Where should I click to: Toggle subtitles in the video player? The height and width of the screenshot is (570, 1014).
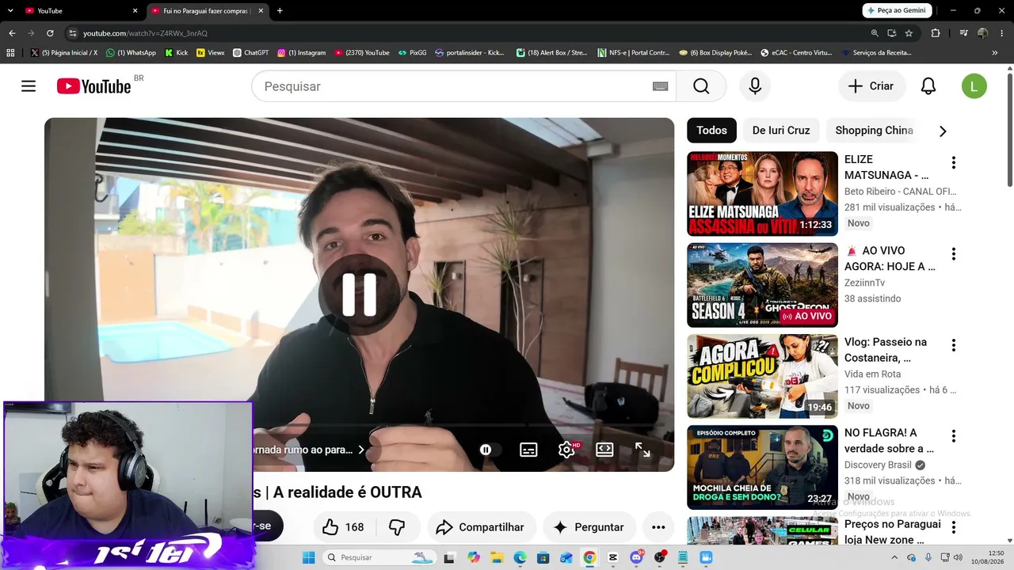(528, 450)
